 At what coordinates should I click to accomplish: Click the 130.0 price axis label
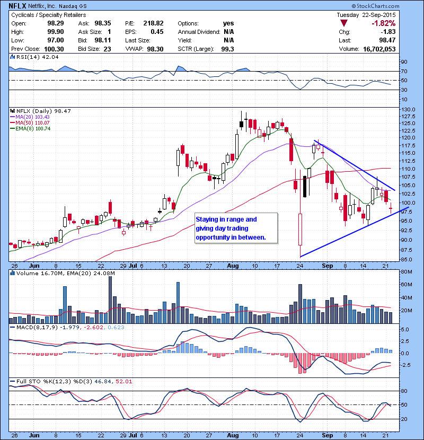[408, 110]
